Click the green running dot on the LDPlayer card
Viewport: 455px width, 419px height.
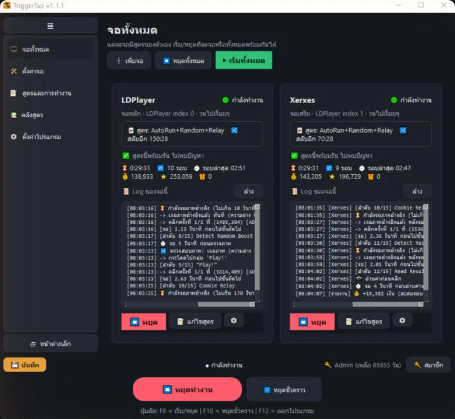[x=225, y=100]
